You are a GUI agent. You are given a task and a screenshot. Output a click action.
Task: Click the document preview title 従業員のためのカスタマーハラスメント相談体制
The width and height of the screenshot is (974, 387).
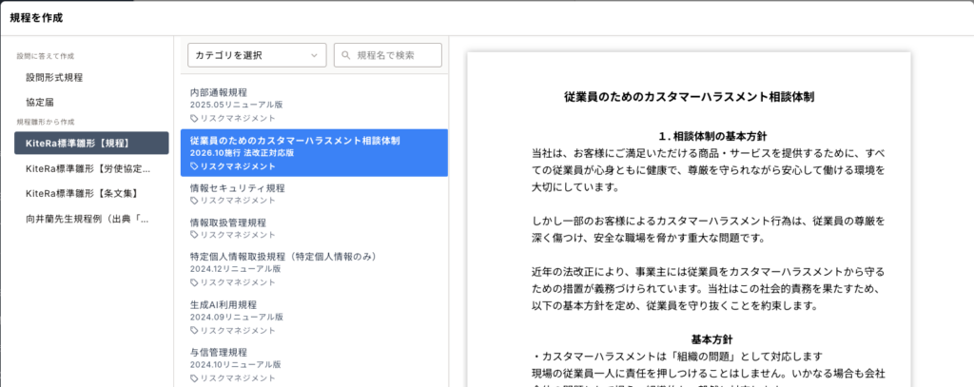coord(688,97)
